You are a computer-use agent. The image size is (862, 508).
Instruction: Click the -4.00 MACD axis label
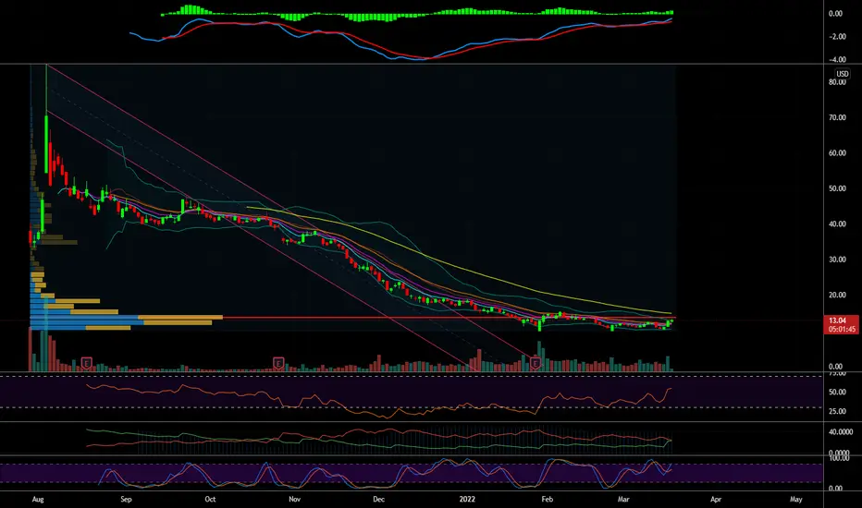837,59
